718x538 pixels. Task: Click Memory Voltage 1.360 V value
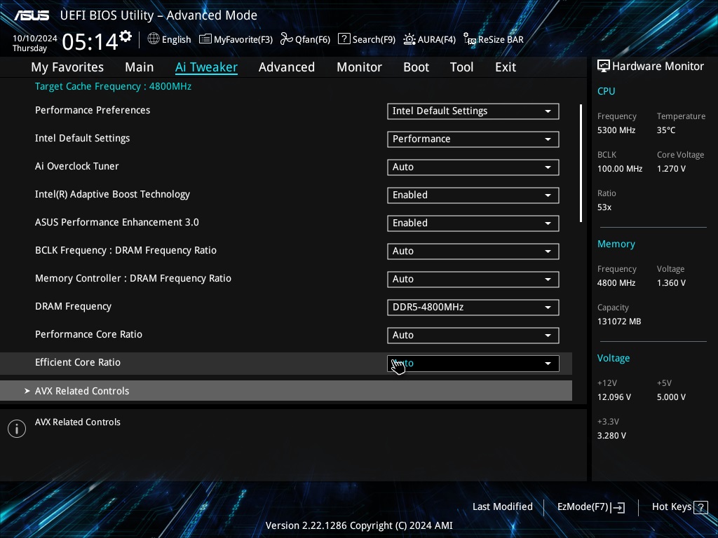(671, 283)
